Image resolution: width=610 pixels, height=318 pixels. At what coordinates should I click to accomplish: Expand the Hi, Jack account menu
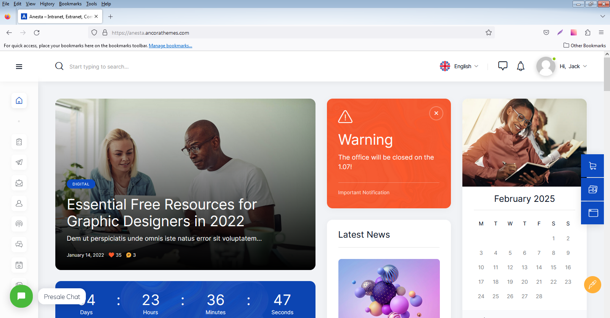coord(573,66)
